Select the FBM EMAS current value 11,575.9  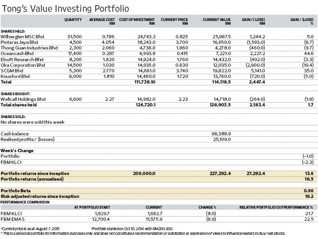point(154,219)
